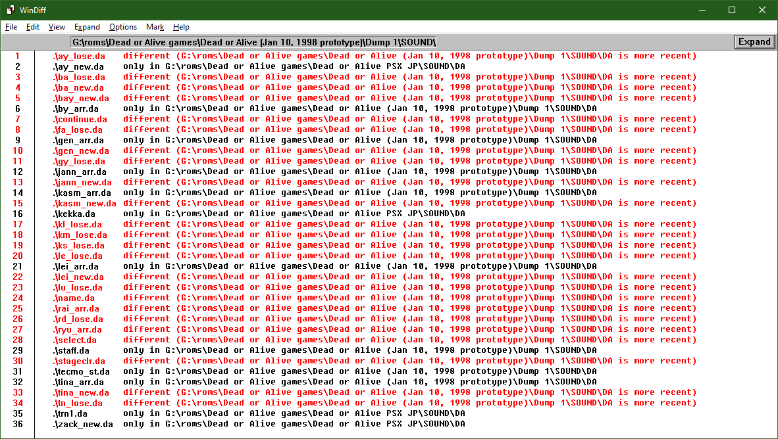Select the .\rd_lose.da row
778x439 pixels.
[x=375, y=319]
